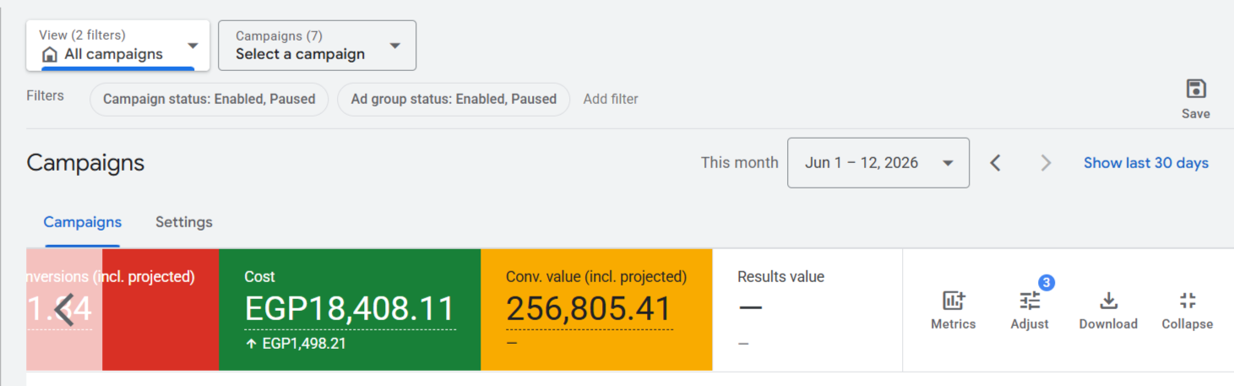Screen dimensions: 1234x386
Task: Open the Jun 1 – 12, 2026 date range dropdown
Action: (x=878, y=163)
